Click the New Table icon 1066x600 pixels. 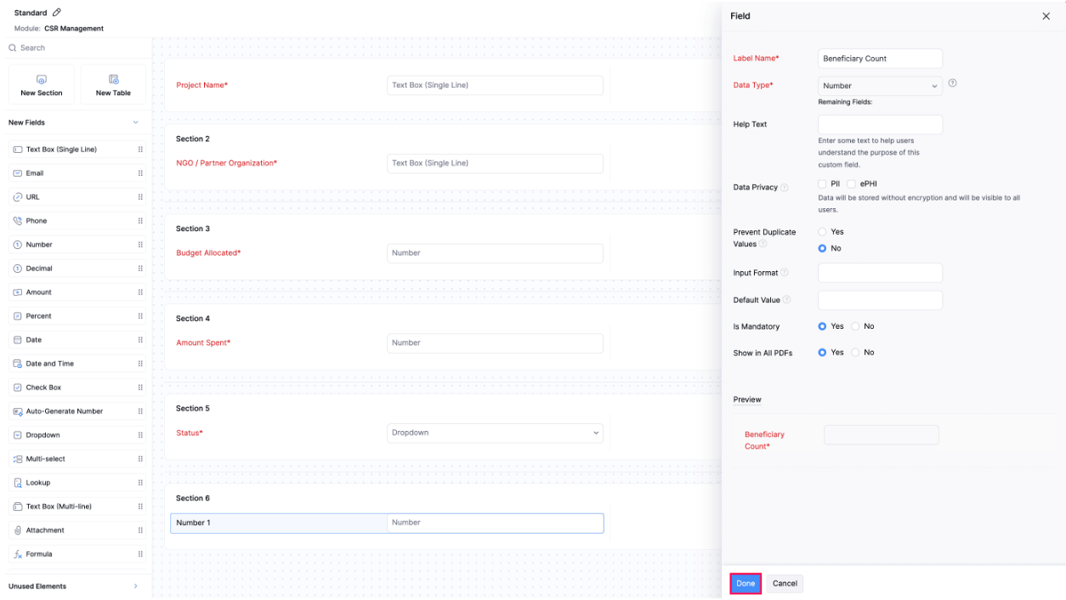tap(113, 78)
